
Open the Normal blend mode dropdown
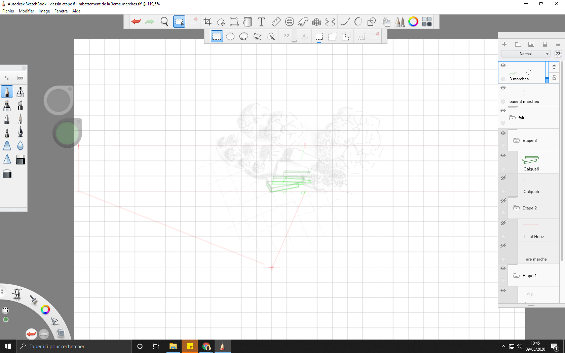[526, 54]
